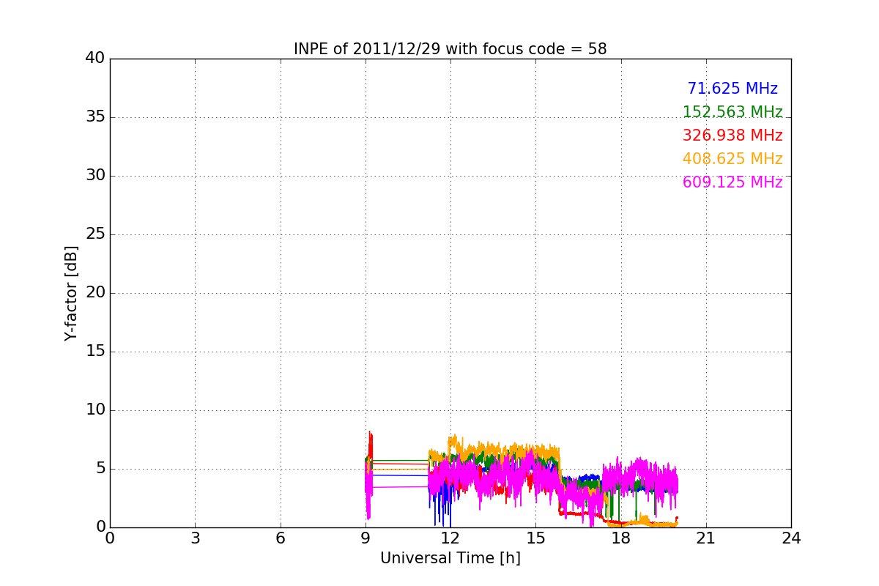The width and height of the screenshot is (879, 586).
Task: Click the plot title mentioning focus code 58
Action: click(450, 49)
